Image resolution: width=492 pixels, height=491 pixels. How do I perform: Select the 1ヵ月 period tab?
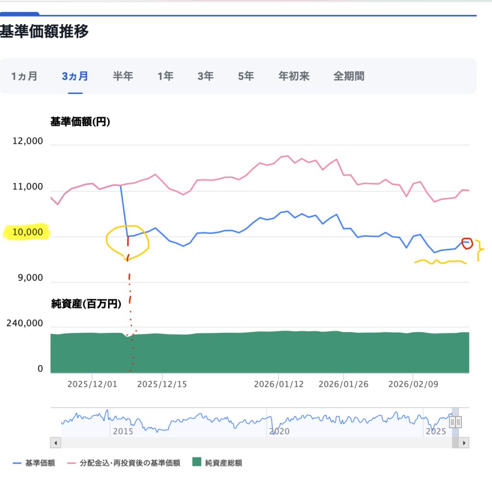tap(24, 76)
